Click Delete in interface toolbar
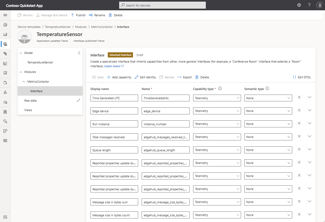The image size is (325, 222). tap(202, 77)
